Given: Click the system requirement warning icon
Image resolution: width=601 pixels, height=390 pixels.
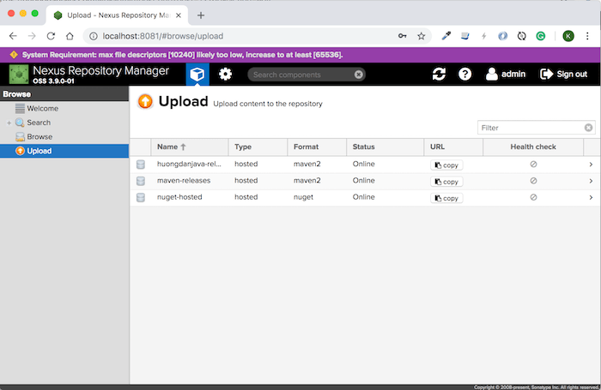Looking at the screenshot, I should [x=14, y=55].
